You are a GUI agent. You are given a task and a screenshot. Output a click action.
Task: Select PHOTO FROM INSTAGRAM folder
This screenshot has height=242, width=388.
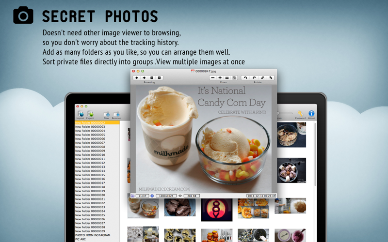pyautogui.click(x=97, y=235)
